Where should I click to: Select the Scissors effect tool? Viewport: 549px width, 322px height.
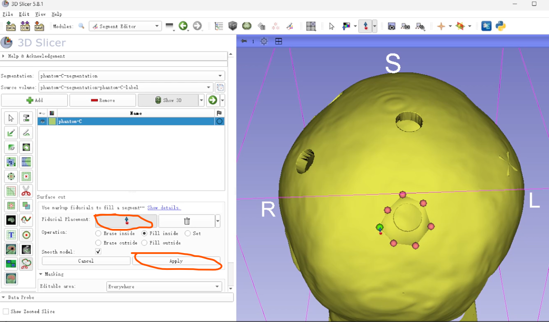point(26,191)
